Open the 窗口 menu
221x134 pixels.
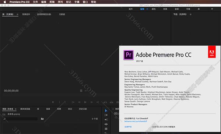tap(85, 2)
